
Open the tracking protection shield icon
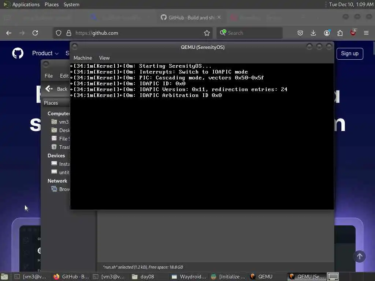[59, 33]
